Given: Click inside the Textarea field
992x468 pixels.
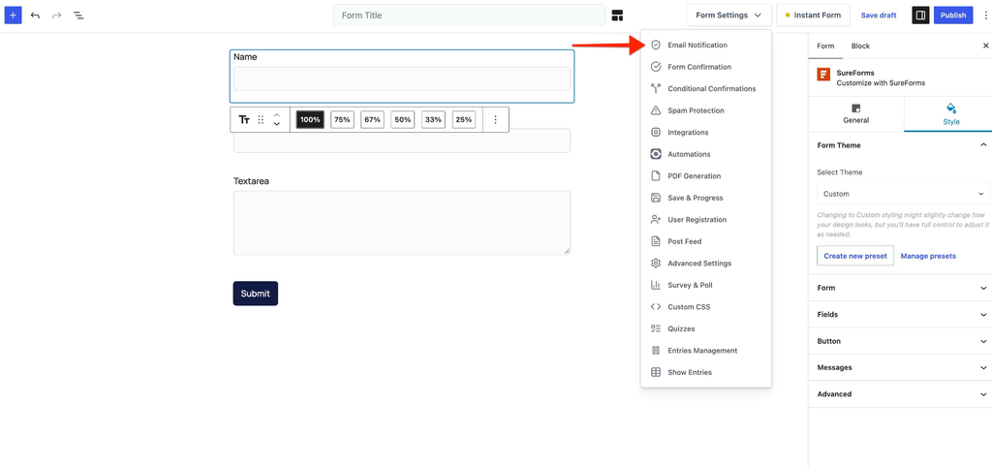Looking at the screenshot, I should coord(402,223).
